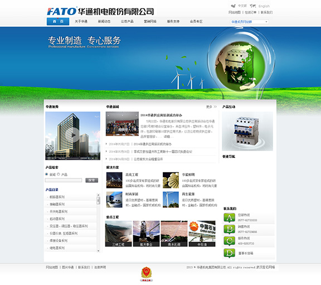Viewport: 321px width, 285px height.
Task: Select the 产品 radio button in product search
Action: (59, 174)
